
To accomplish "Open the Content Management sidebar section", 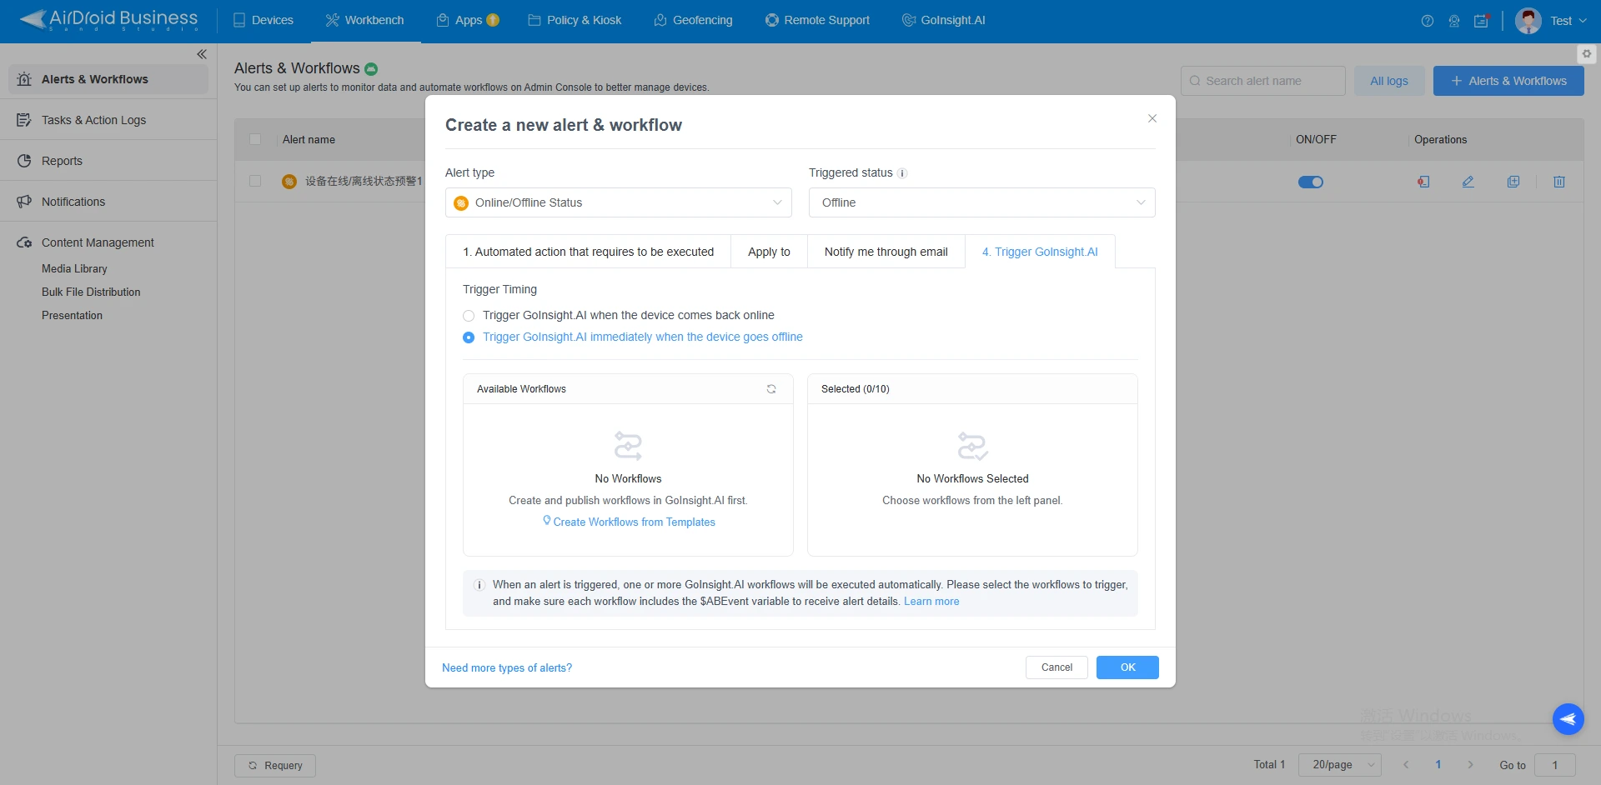I will click(x=98, y=242).
